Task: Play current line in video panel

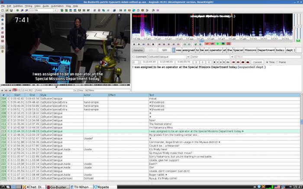Action: coord(6,90)
